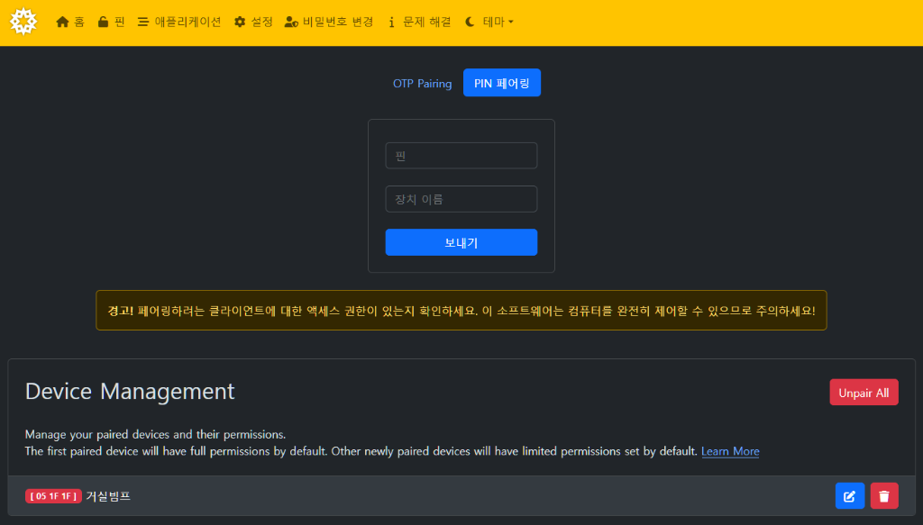The height and width of the screenshot is (525, 923).
Task: Delete the 거실빔프 paired device
Action: click(884, 495)
